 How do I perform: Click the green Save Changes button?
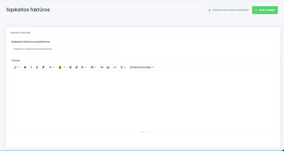[265, 10]
